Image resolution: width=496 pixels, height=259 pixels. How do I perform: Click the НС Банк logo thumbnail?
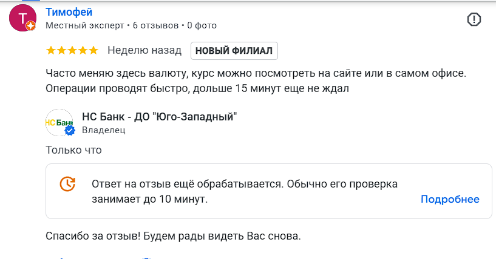pos(58,122)
